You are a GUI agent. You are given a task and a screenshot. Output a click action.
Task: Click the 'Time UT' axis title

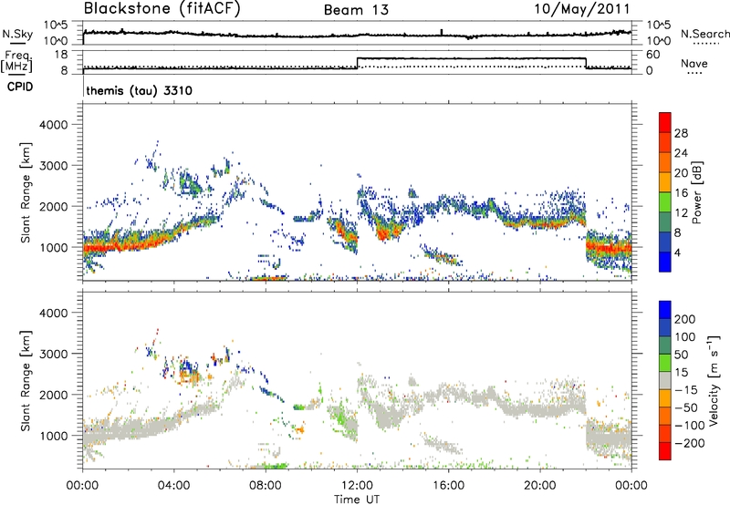357,500
